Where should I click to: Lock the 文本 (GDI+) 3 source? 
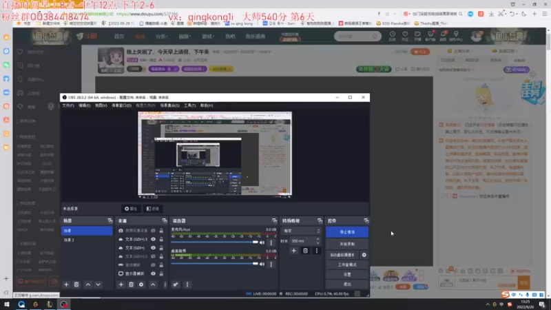tap(161, 239)
